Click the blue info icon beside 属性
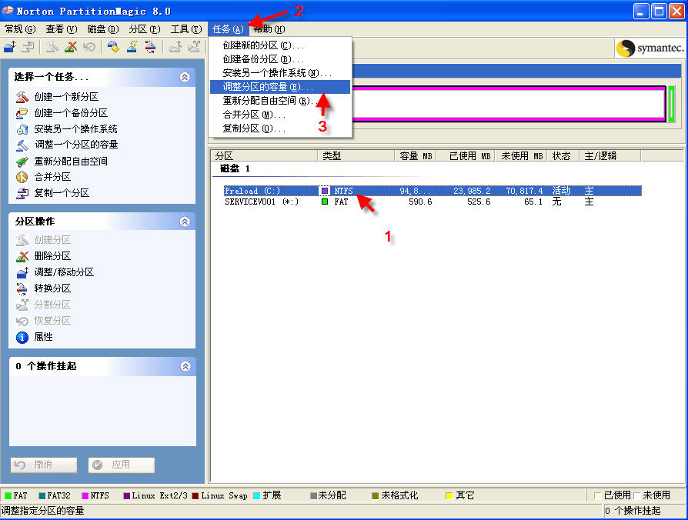 tap(22, 337)
